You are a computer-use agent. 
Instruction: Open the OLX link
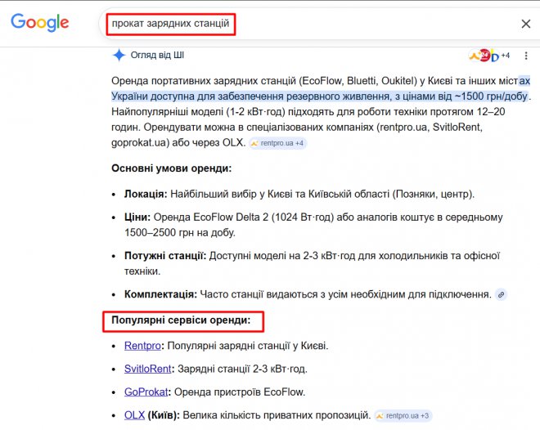click(134, 414)
